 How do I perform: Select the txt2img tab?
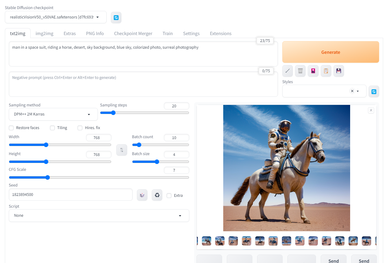(x=18, y=34)
